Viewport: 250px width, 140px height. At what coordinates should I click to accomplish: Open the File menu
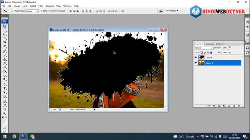pyautogui.click(x=4, y=6)
